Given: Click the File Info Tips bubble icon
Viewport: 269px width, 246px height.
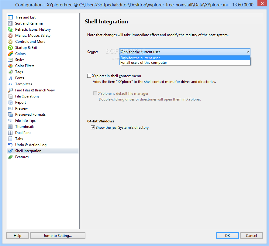Looking at the screenshot, I should tap(10, 121).
